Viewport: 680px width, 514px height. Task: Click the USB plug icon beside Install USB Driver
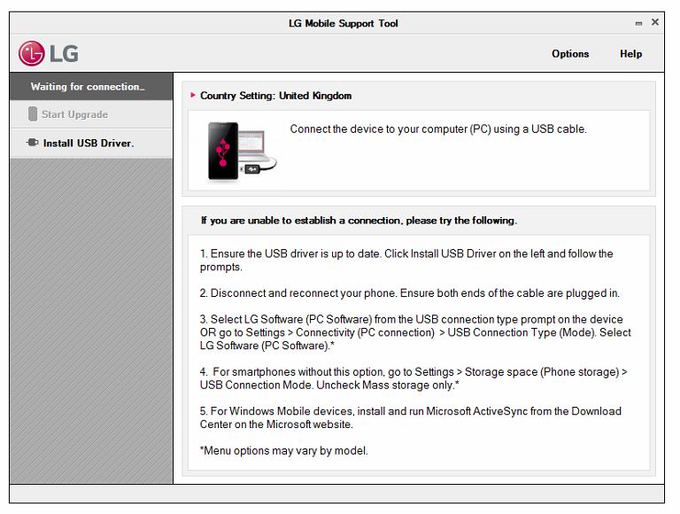(x=33, y=143)
